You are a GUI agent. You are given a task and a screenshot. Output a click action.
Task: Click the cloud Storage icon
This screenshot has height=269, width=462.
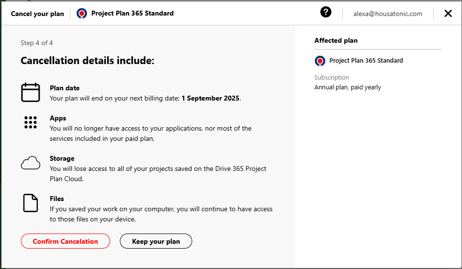(x=31, y=163)
